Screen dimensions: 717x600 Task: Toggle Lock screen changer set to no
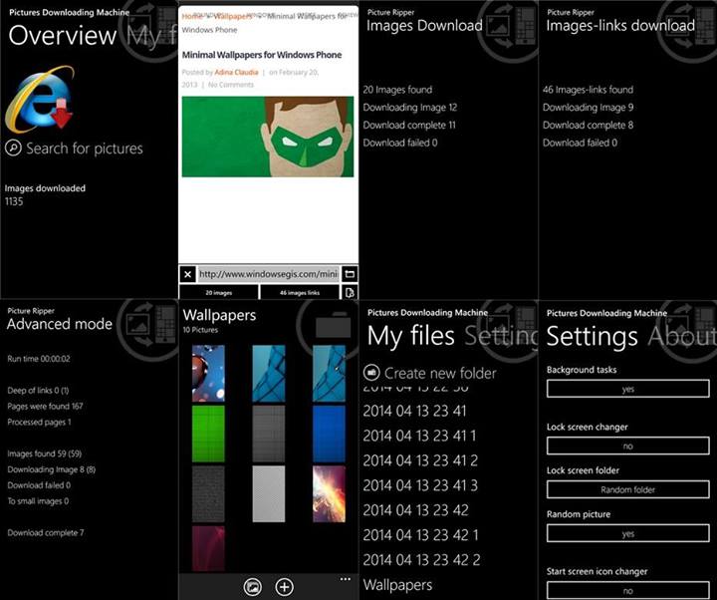627,447
